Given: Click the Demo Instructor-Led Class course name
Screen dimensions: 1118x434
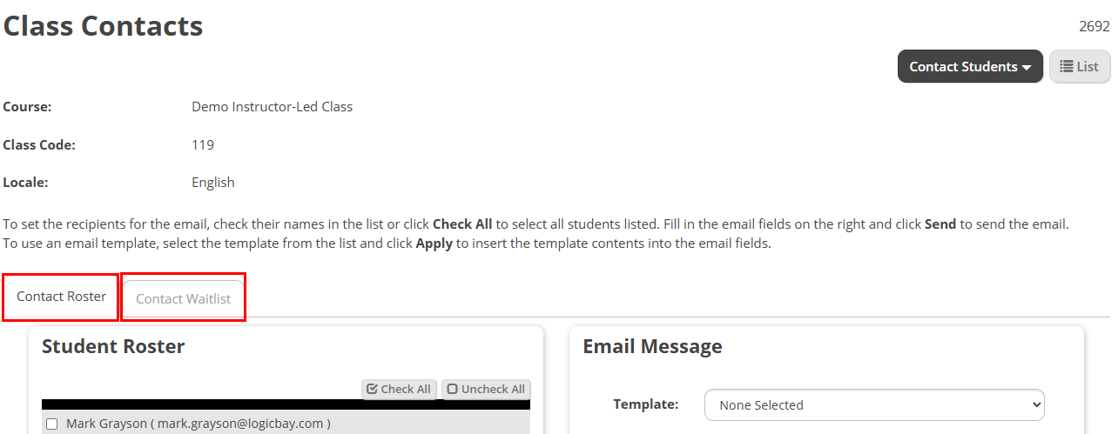Looking at the screenshot, I should [x=272, y=107].
